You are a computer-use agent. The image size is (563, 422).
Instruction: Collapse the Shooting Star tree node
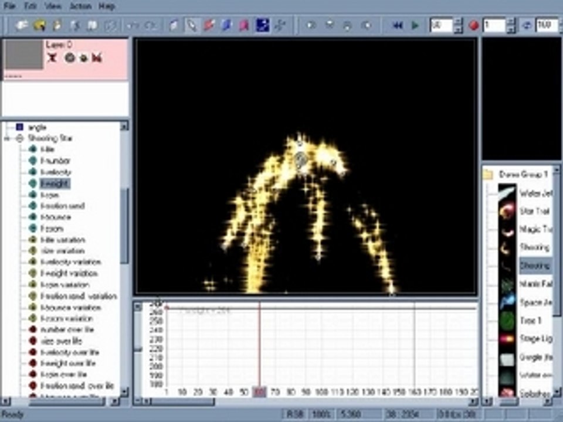pos(7,138)
